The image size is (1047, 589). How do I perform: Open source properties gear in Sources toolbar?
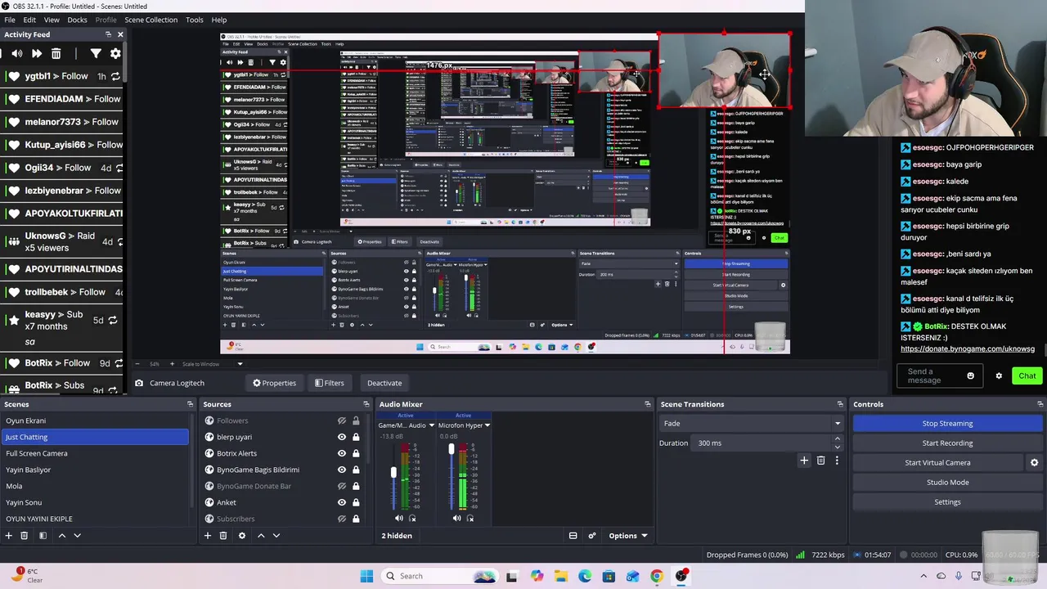click(x=241, y=536)
